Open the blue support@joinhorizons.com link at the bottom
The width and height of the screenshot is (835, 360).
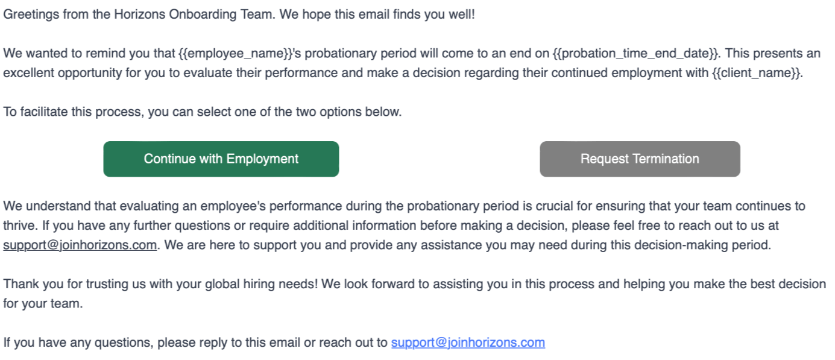(468, 343)
